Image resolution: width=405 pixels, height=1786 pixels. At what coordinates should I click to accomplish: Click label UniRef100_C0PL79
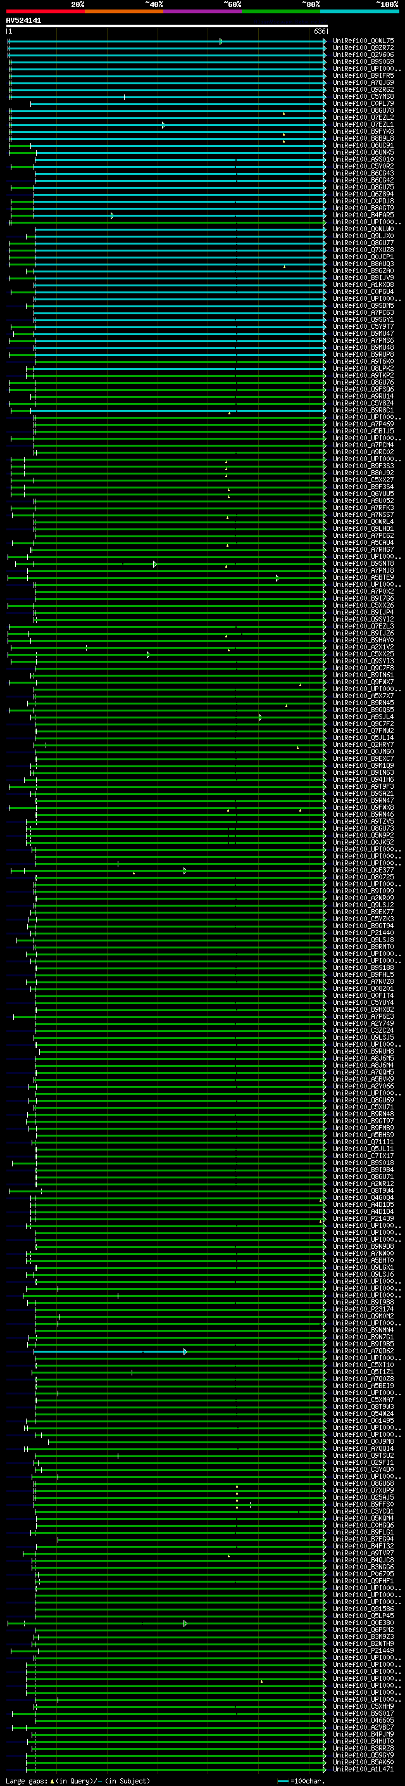(363, 103)
